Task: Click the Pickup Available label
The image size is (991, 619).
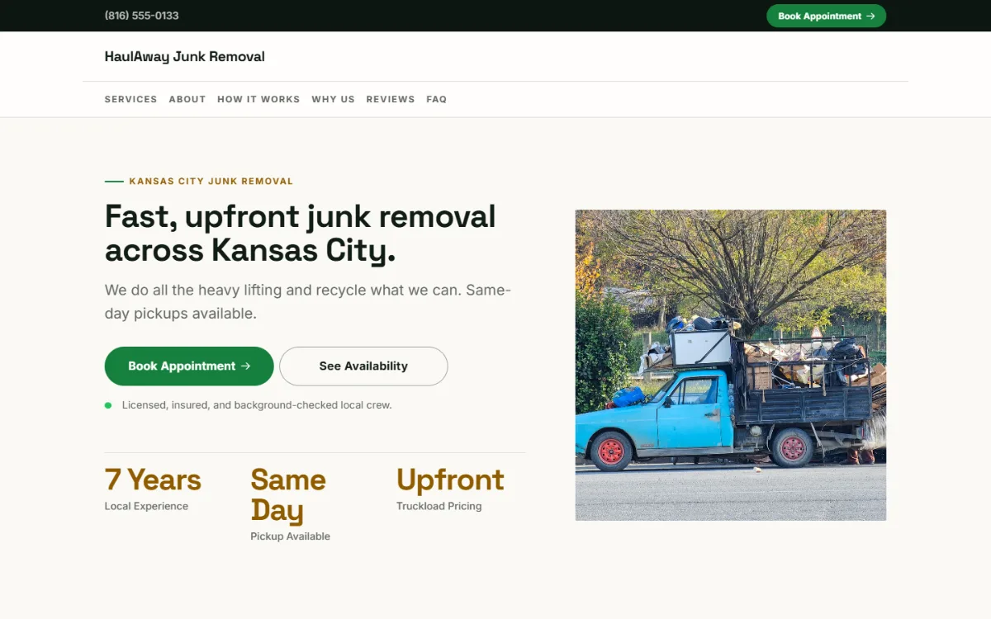Action: 291,536
